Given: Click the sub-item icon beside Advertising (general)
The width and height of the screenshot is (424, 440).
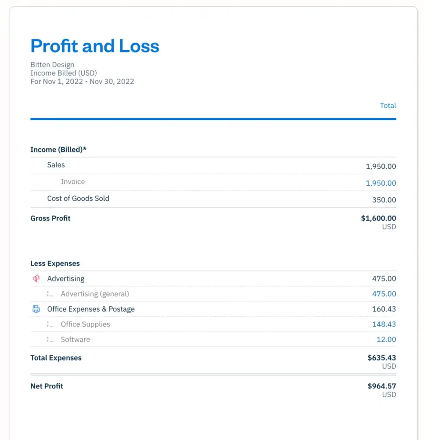Looking at the screenshot, I should pos(50,294).
